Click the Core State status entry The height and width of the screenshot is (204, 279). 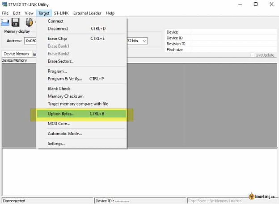point(215,201)
